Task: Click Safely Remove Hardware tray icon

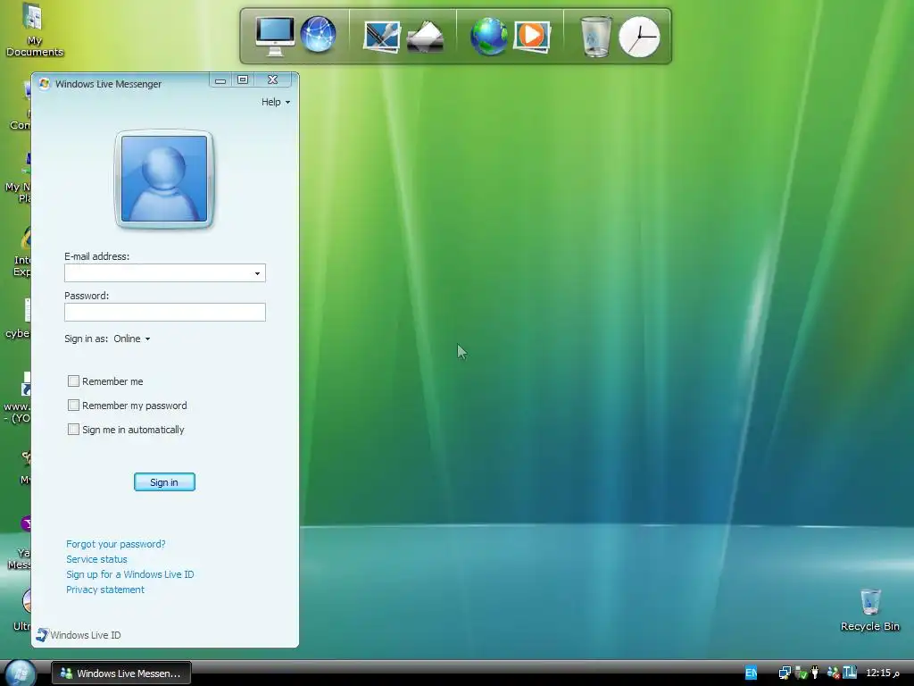Action: [801, 673]
